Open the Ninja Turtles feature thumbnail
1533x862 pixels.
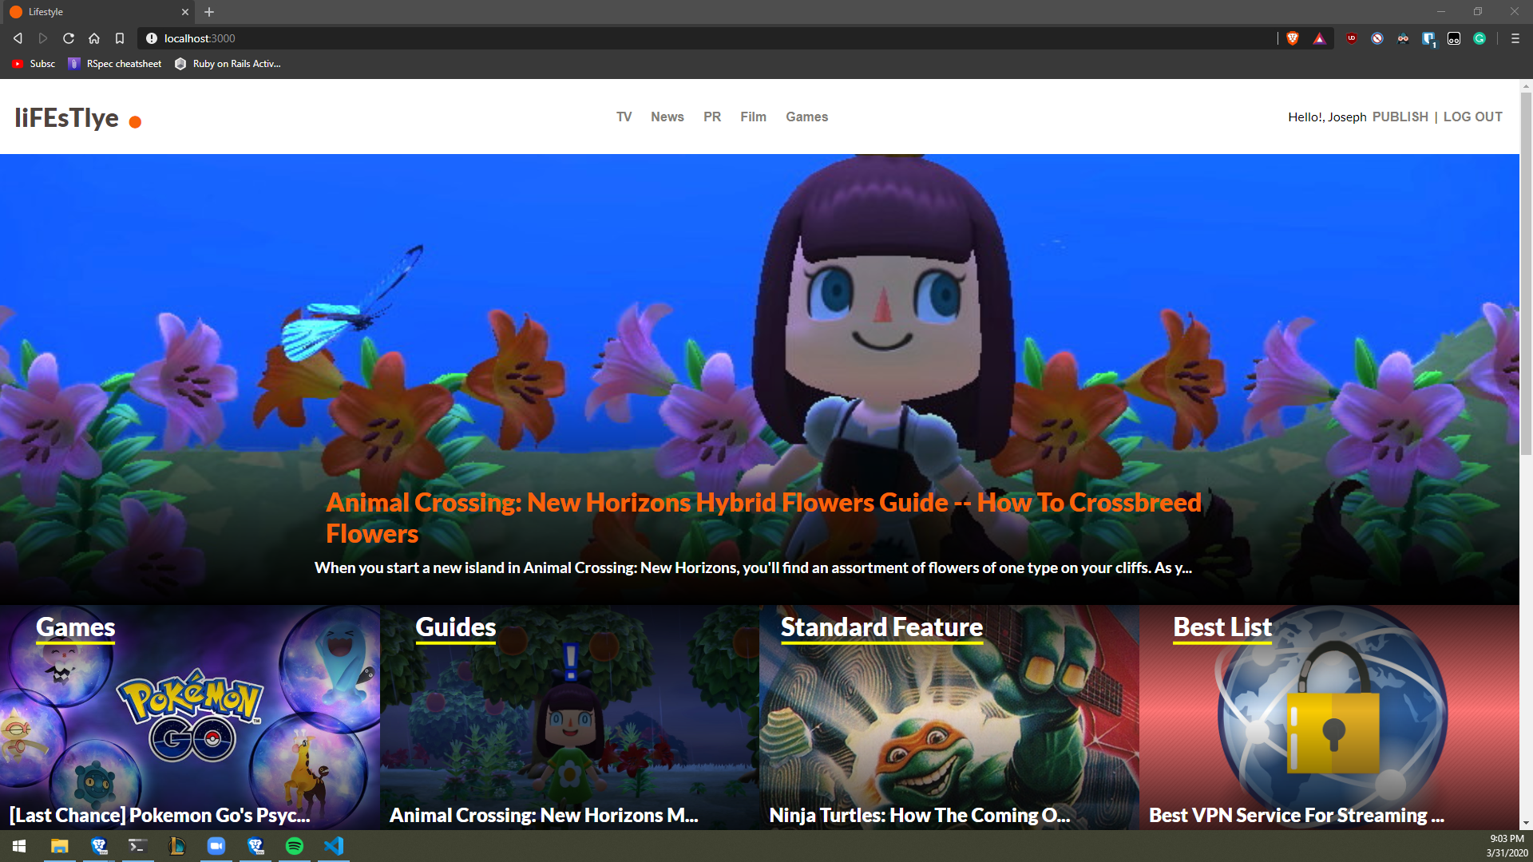[949, 718]
